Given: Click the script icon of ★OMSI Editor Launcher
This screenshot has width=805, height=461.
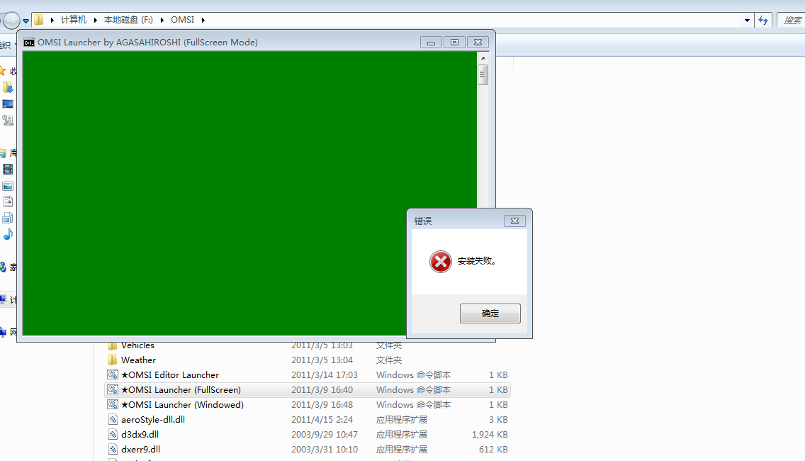Looking at the screenshot, I should (113, 374).
